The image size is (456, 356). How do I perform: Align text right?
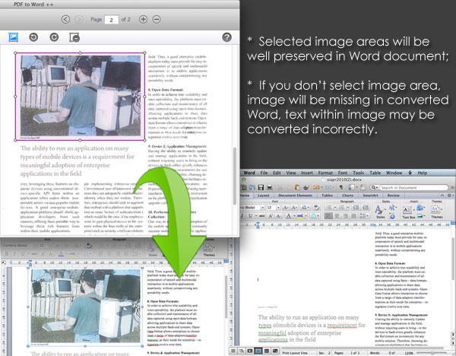click(x=345, y=216)
